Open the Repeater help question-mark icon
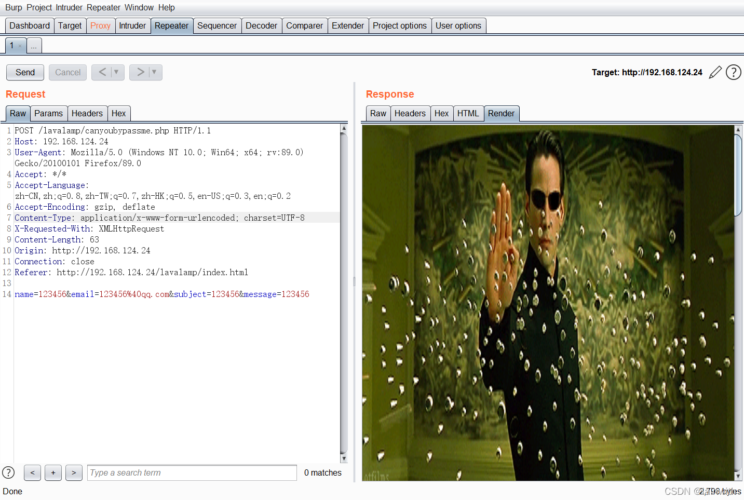 point(733,72)
